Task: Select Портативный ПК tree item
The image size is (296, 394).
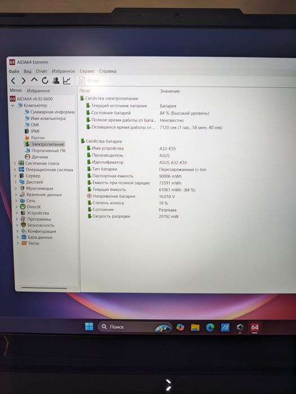Action: coord(46,150)
